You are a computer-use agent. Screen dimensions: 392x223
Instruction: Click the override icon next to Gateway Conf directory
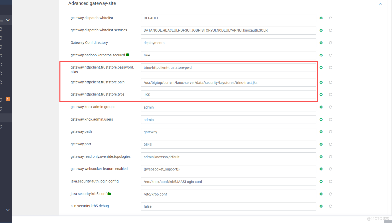pos(321,43)
